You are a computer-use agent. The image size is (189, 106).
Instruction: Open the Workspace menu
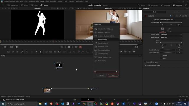click(79, 1)
